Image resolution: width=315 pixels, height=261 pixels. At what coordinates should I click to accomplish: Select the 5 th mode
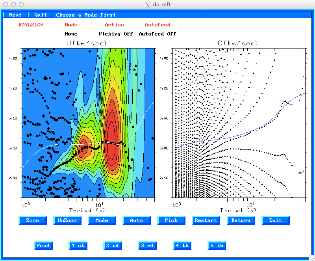(x=217, y=246)
